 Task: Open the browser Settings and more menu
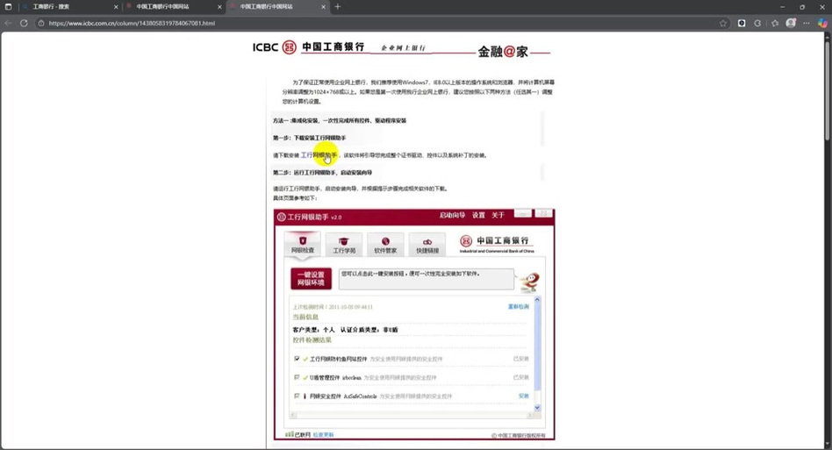tap(807, 24)
